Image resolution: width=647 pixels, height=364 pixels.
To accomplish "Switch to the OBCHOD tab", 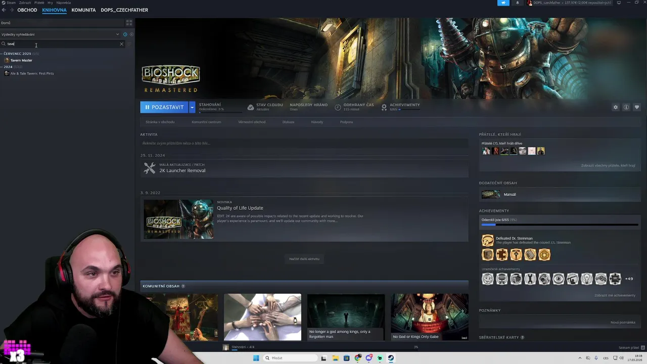I will click(x=27, y=10).
